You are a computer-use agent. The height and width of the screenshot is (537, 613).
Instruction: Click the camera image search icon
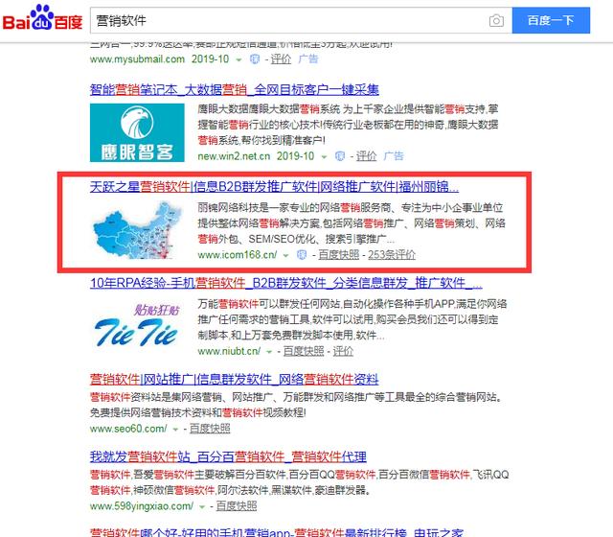(x=496, y=20)
